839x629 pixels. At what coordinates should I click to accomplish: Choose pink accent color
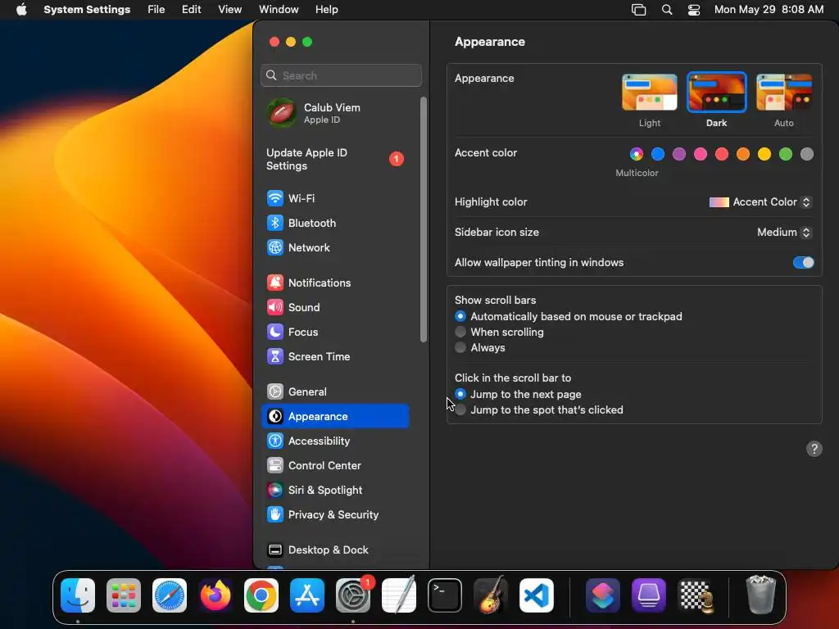701,154
